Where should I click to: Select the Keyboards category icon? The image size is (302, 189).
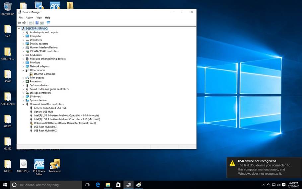coord(27,55)
